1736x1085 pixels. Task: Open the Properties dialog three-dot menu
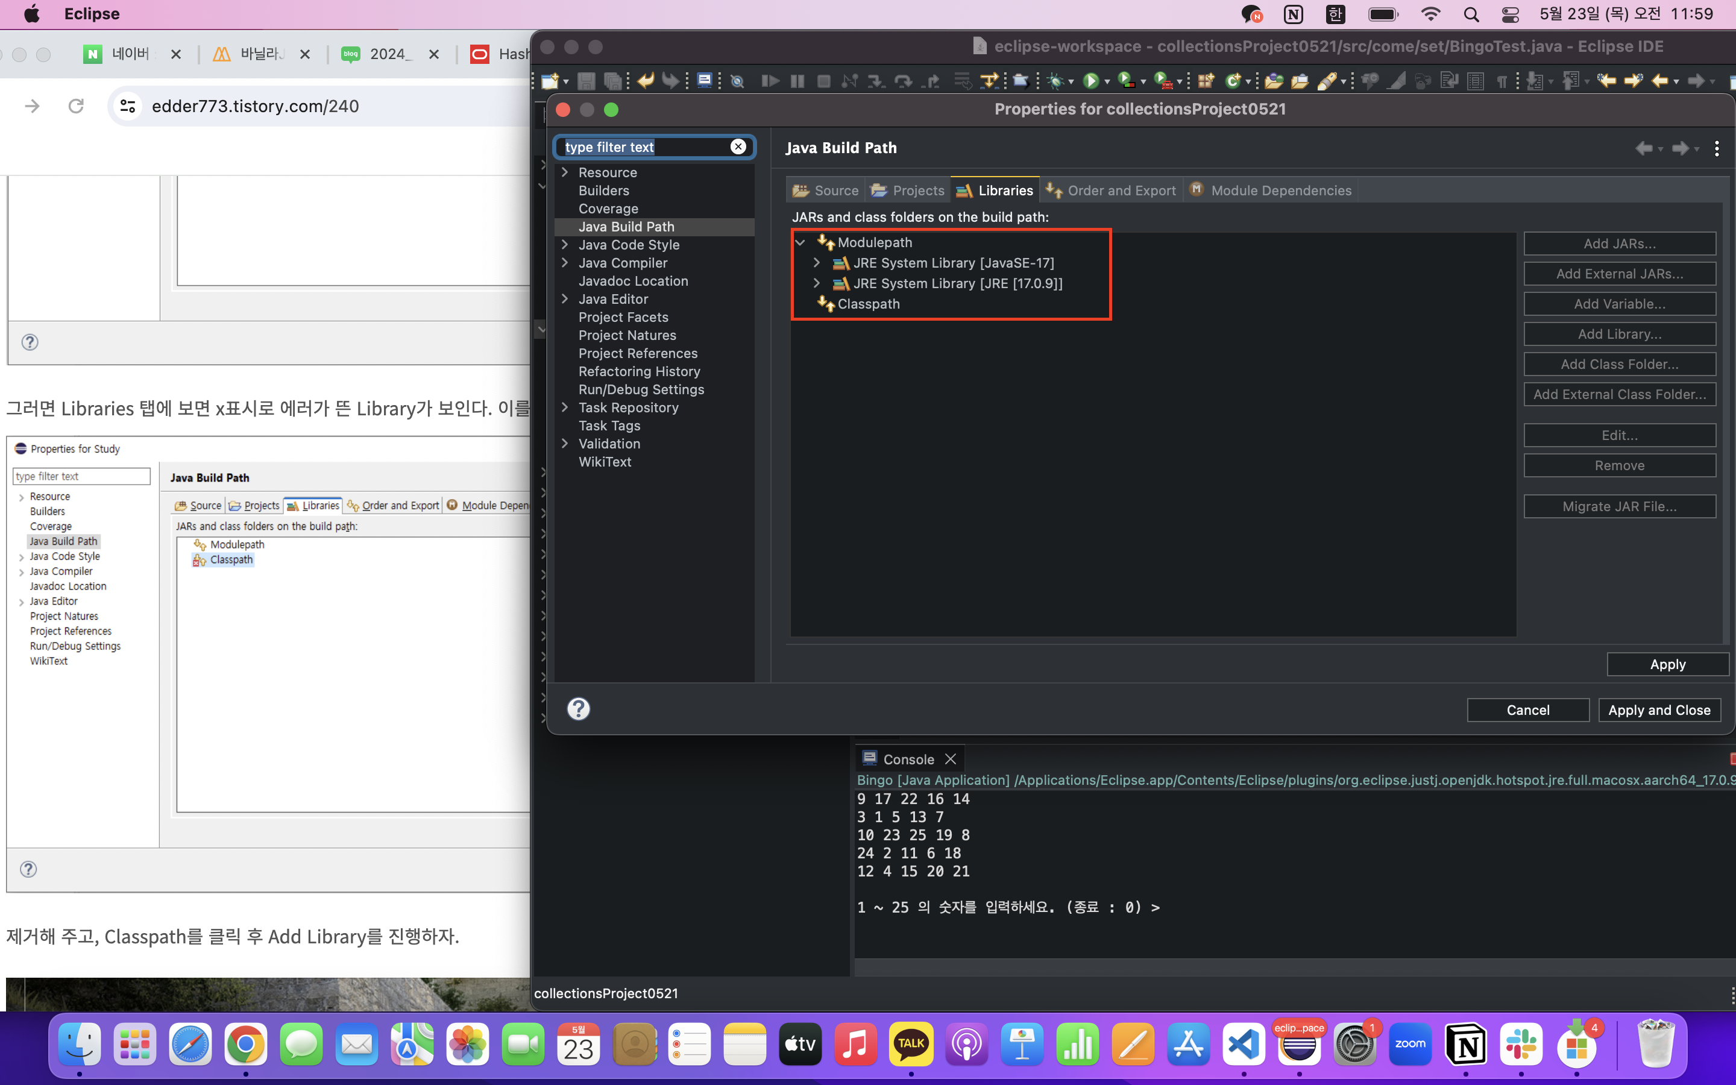coord(1717,148)
